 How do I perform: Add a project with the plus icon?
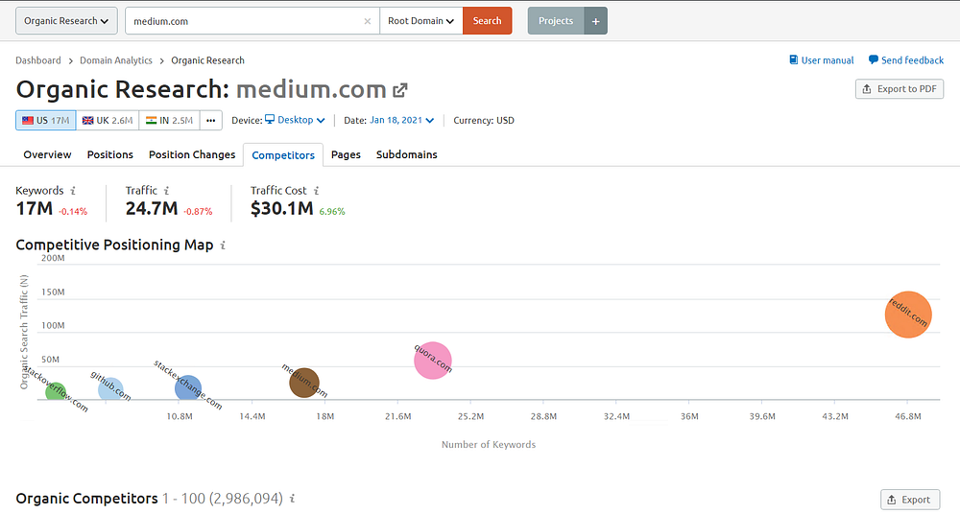(596, 21)
